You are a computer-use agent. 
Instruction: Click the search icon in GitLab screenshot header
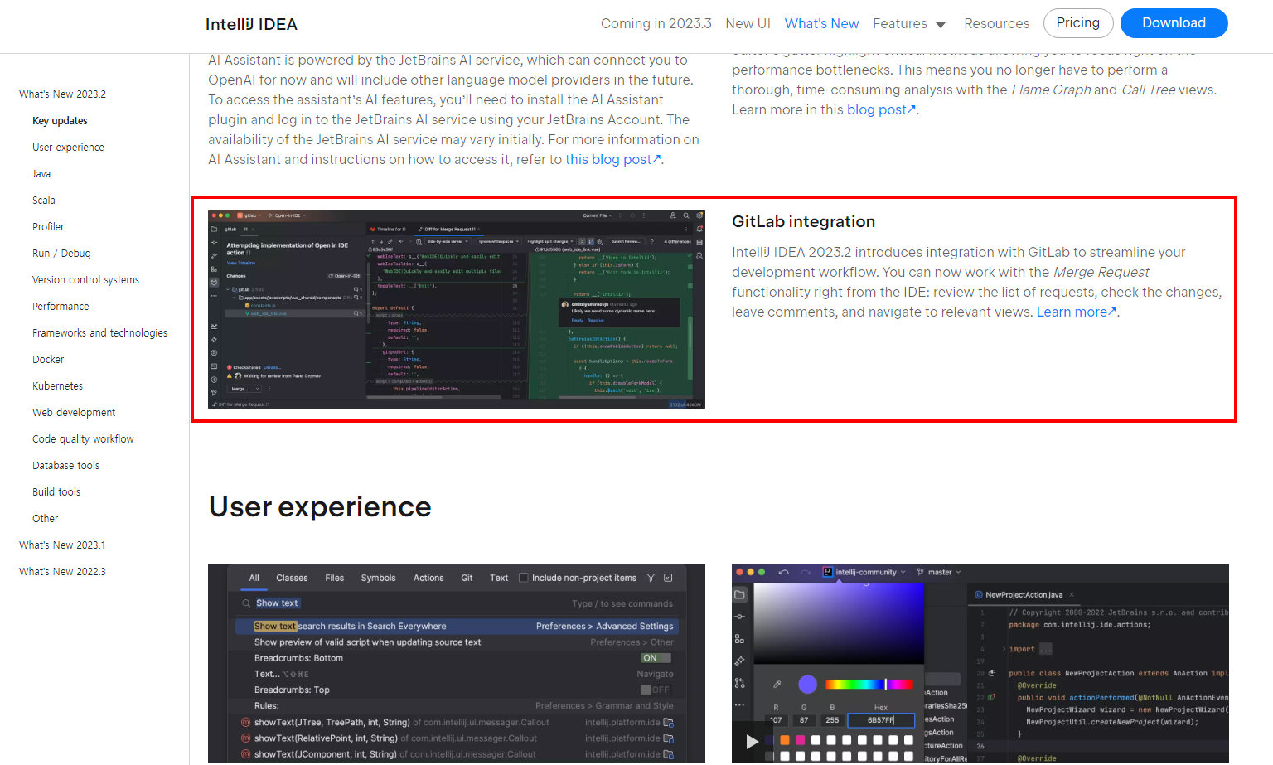coord(686,215)
